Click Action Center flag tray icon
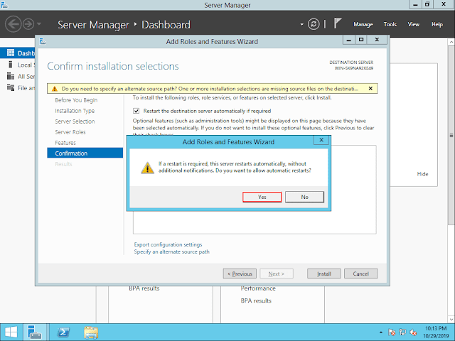455x341 pixels. 392,332
